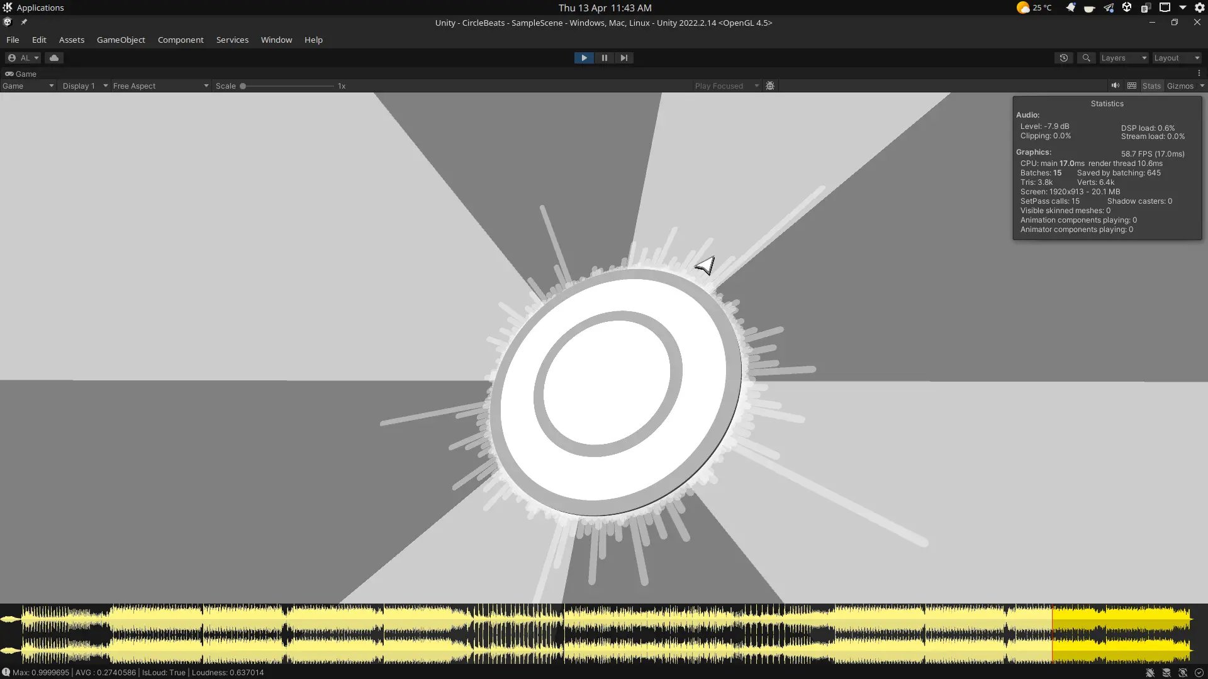Click the Step button to advance frame
Image resolution: width=1208 pixels, height=679 pixels.
coord(623,57)
